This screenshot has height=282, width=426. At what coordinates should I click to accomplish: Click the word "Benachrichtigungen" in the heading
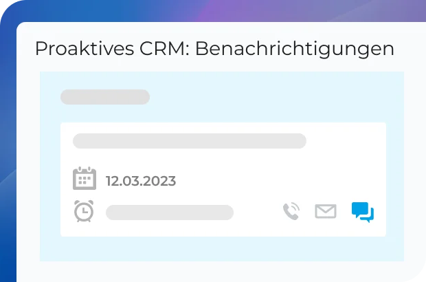point(304,49)
